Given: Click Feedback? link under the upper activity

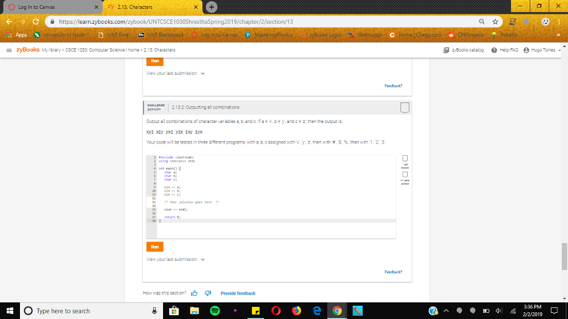Looking at the screenshot, I should point(393,86).
